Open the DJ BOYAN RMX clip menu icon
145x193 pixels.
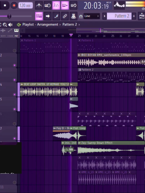point(79,55)
